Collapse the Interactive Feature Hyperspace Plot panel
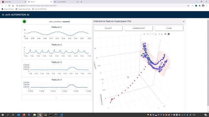This screenshot has width=209, height=117. click(x=184, y=21)
